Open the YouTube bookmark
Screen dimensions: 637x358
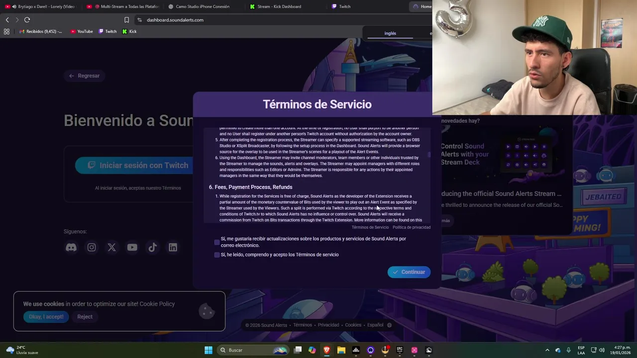(82, 31)
